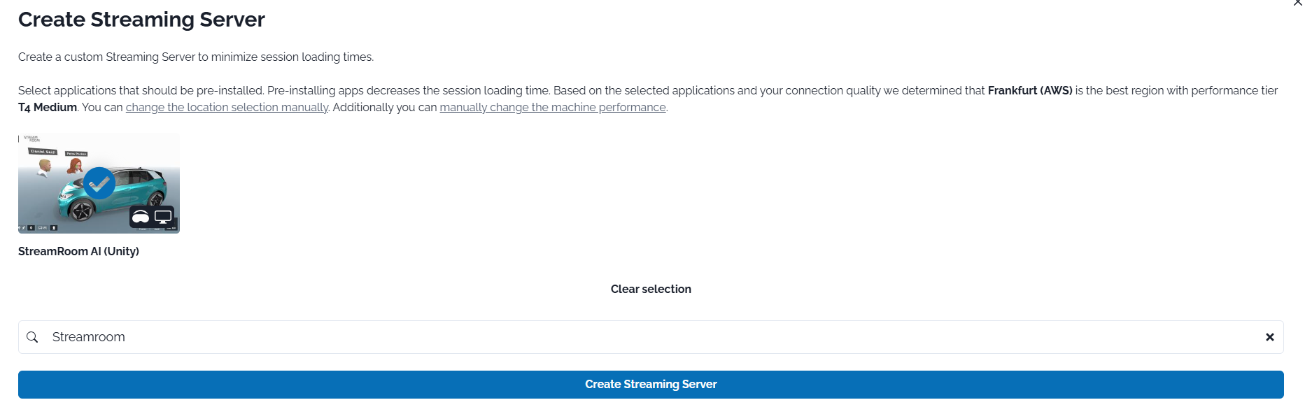The width and height of the screenshot is (1305, 407).
Task: Follow the manually change machine performance link
Action: click(552, 107)
